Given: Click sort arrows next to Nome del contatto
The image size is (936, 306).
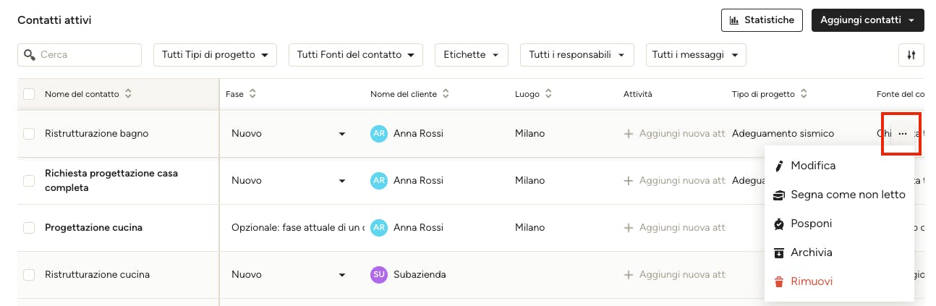Looking at the screenshot, I should 128,94.
